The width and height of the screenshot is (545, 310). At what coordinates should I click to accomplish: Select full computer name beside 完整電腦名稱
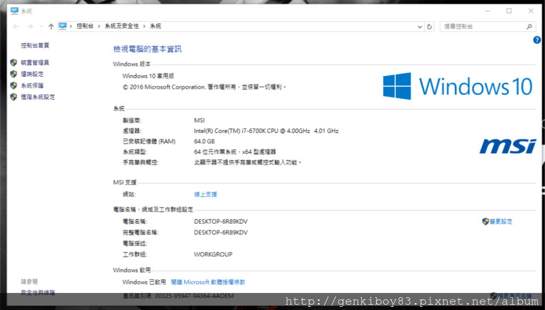click(x=221, y=232)
